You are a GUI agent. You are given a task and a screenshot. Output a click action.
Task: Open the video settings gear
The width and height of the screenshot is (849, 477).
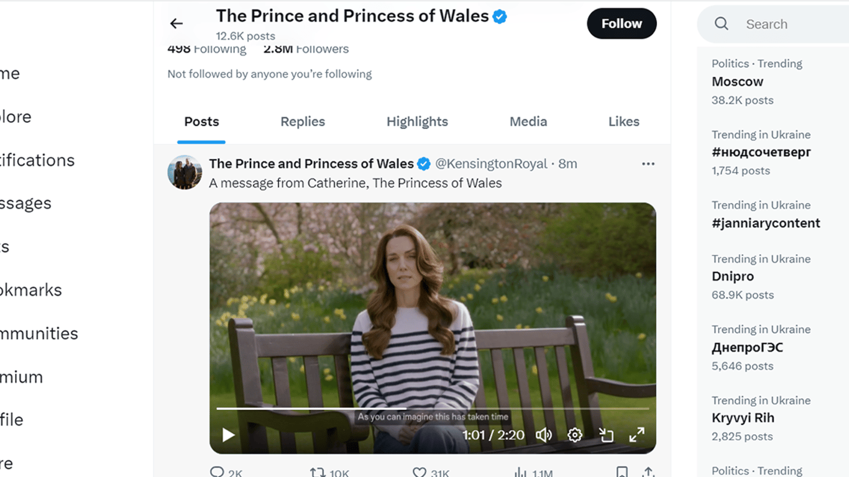point(574,435)
